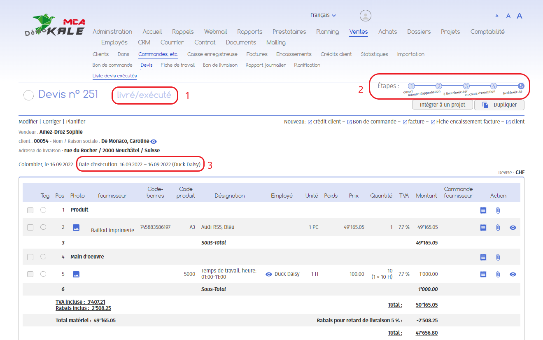
Task: Click the Dupliquer button
Action: [499, 105]
